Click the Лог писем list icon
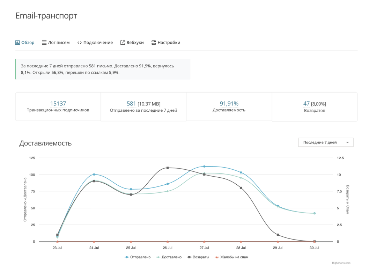377x273 pixels. (44, 43)
